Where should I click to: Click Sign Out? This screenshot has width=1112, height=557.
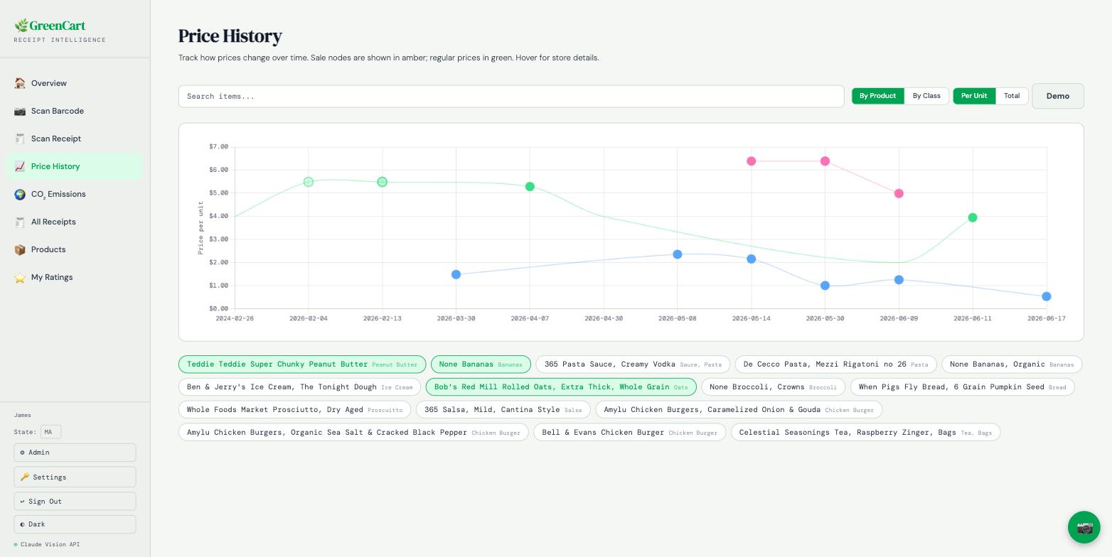point(75,501)
